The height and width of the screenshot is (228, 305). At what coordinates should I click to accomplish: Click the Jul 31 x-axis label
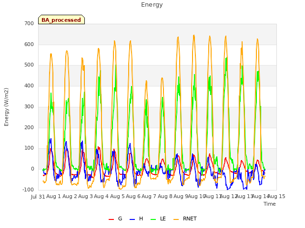click(x=38, y=197)
